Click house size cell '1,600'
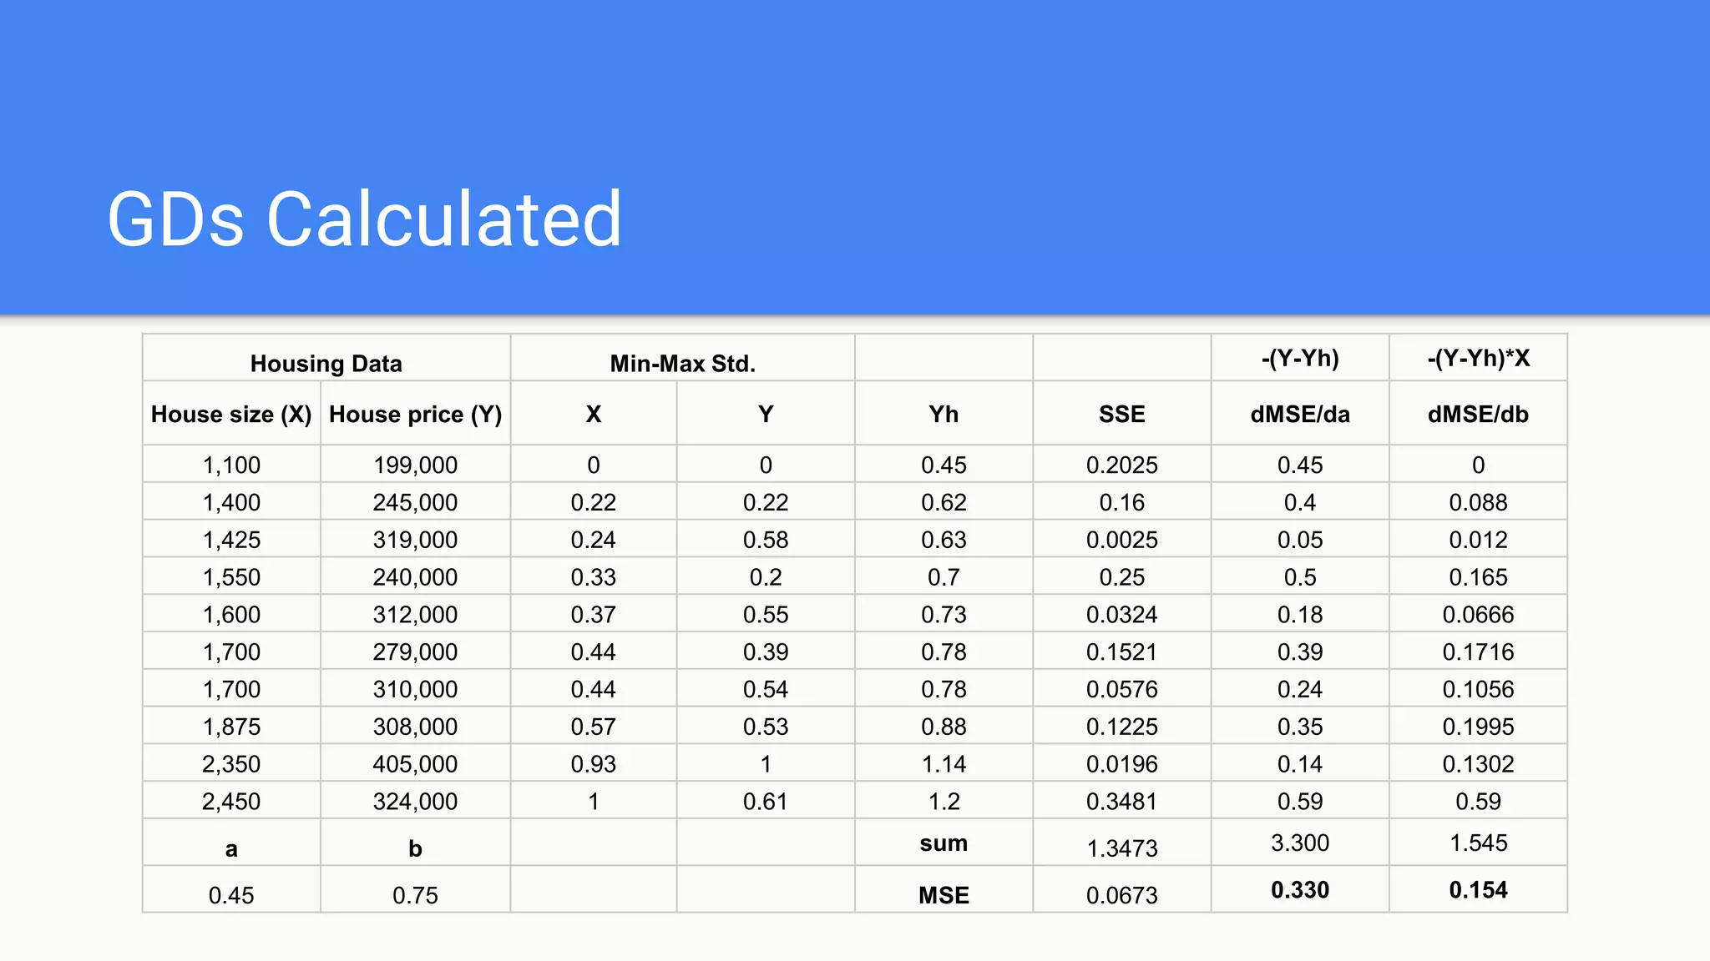This screenshot has width=1710, height=961. 231,615
